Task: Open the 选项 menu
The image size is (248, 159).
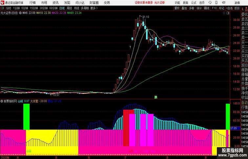Action: click(202, 3)
